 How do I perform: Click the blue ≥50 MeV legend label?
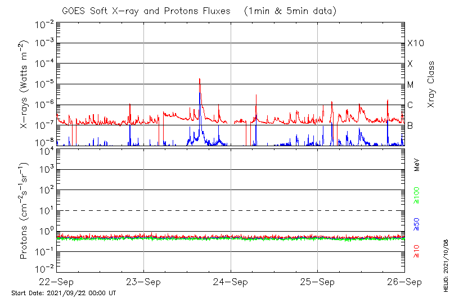[417, 224]
